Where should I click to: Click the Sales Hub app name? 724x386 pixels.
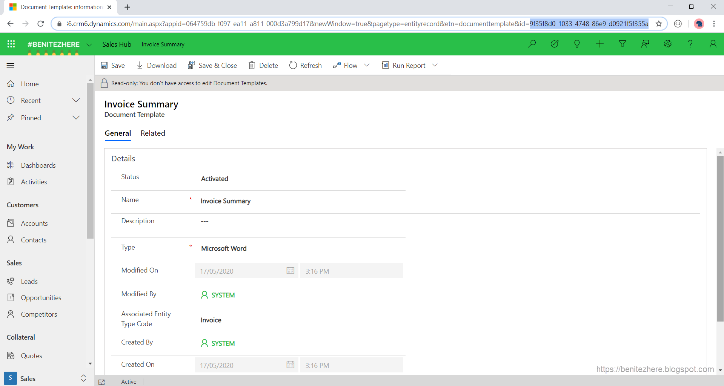coord(117,44)
